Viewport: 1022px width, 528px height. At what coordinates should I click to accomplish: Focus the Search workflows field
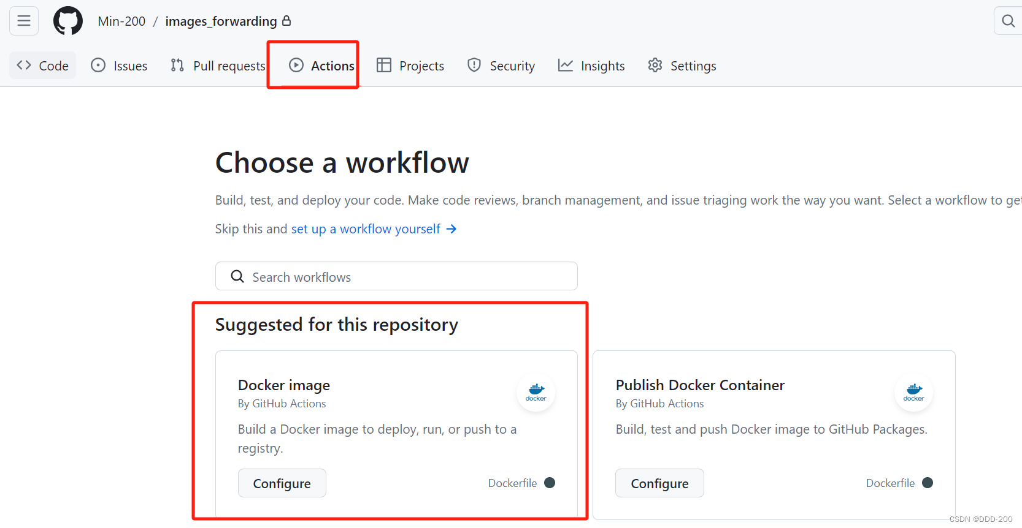point(396,276)
